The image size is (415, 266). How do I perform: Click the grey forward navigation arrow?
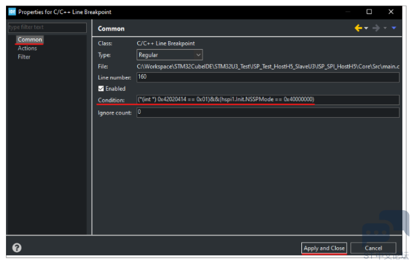376,28
